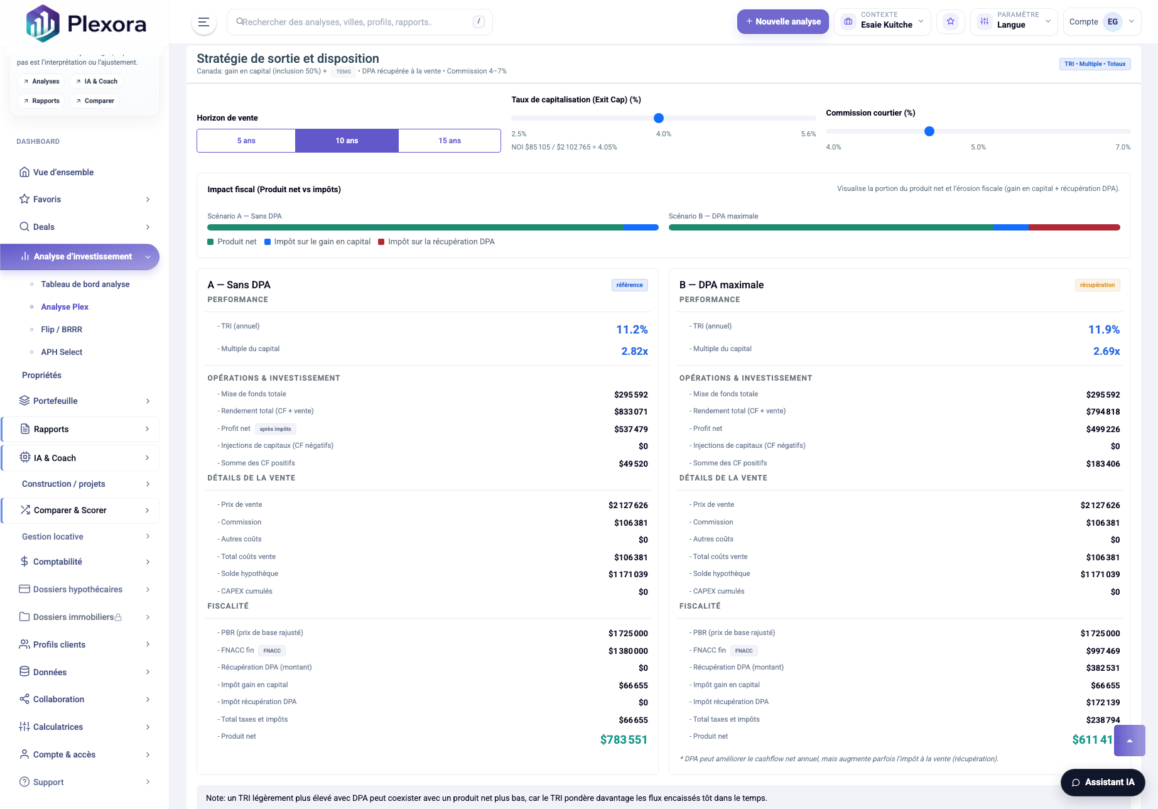Select the 10 ans sale horizon
This screenshot has height=809, width=1158.
pos(347,141)
